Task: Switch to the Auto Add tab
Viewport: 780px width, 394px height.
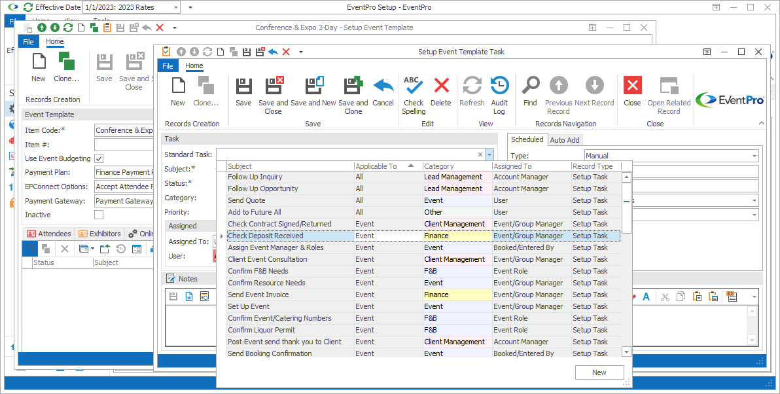Action: click(564, 140)
